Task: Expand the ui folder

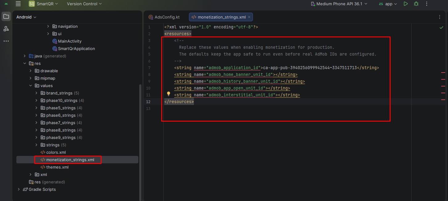Action: click(48, 34)
